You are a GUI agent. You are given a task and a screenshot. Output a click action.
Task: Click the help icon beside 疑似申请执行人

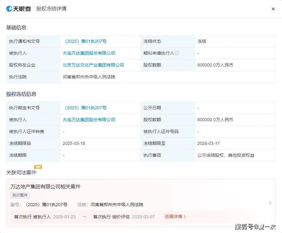click(177, 53)
